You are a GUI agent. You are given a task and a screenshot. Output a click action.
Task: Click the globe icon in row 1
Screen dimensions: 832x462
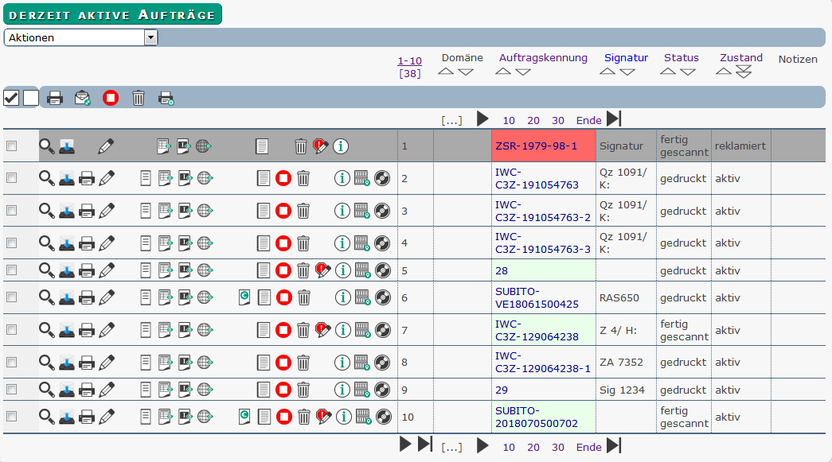pyautogui.click(x=204, y=146)
